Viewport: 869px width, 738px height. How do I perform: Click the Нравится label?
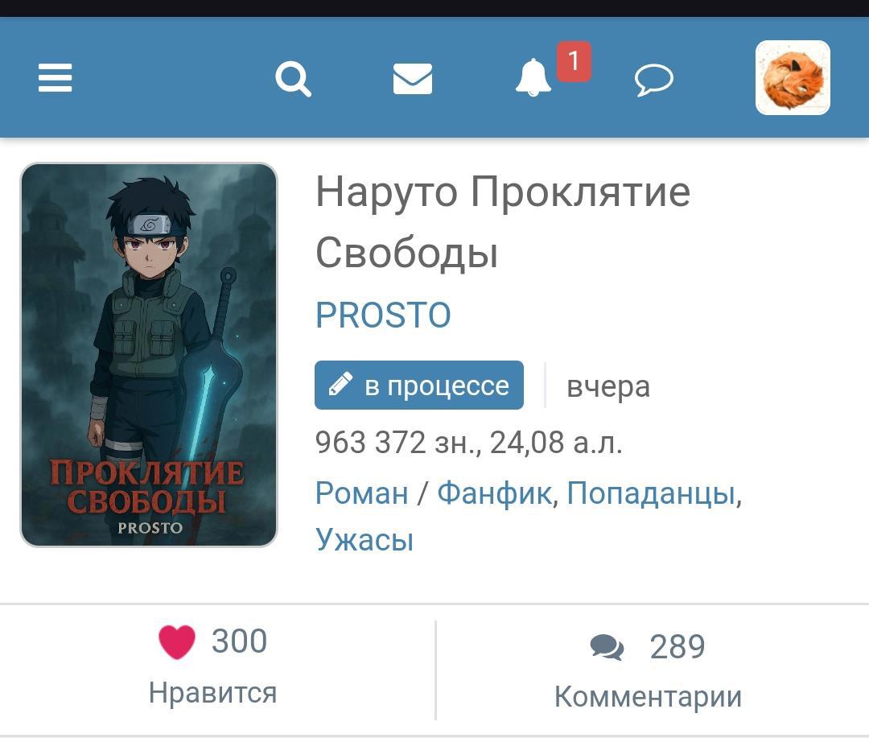pos(212,693)
